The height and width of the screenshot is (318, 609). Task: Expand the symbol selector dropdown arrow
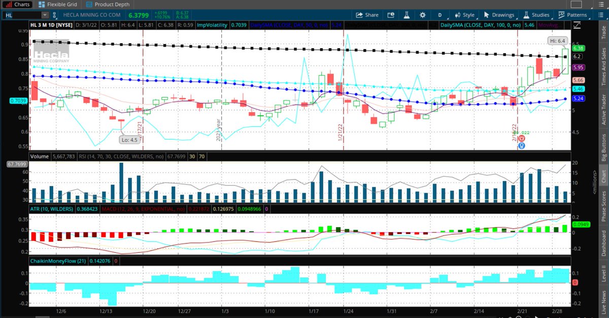tap(45, 15)
